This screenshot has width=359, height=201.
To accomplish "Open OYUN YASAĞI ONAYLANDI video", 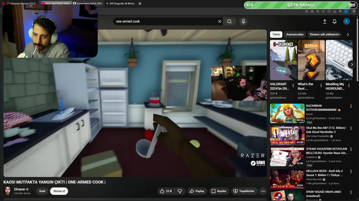I will click(x=287, y=195).
